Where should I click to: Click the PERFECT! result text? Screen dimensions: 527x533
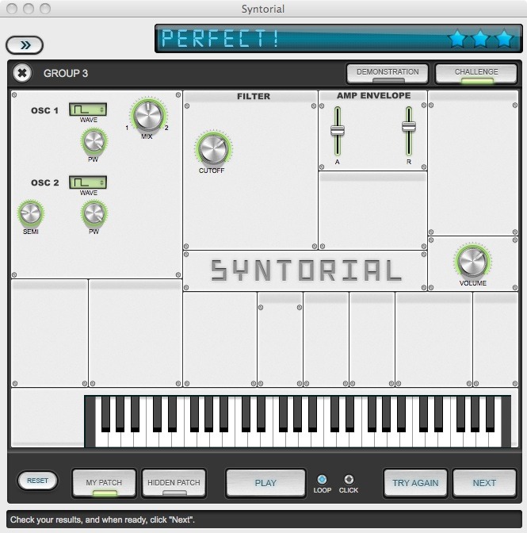click(220, 38)
